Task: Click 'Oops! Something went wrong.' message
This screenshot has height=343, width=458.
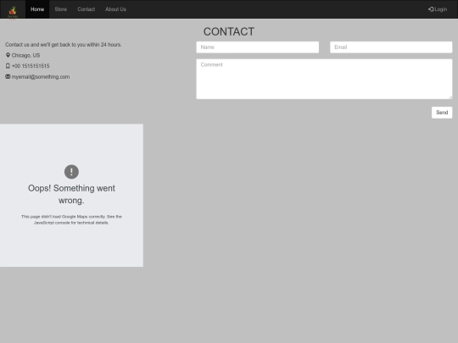Action: (71, 194)
